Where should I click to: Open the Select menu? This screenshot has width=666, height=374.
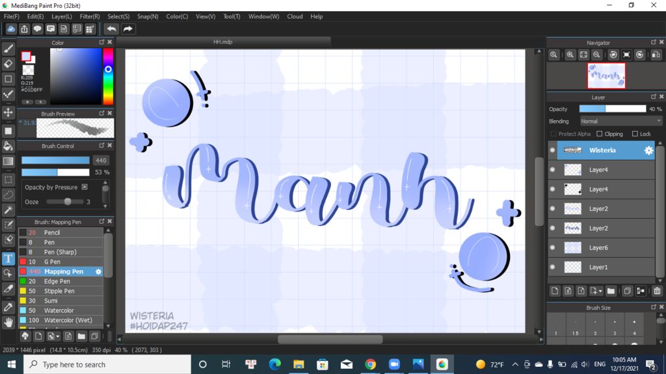coord(118,16)
